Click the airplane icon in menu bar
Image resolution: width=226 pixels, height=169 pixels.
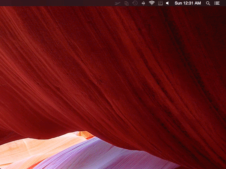118,3
